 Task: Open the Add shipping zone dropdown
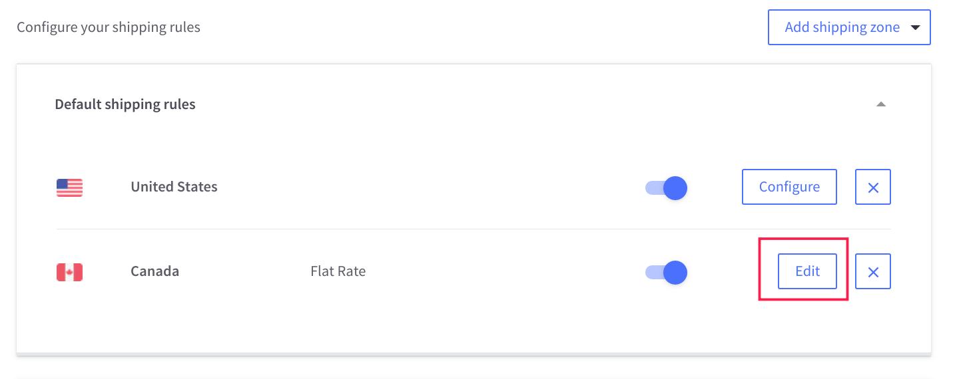[x=842, y=27]
